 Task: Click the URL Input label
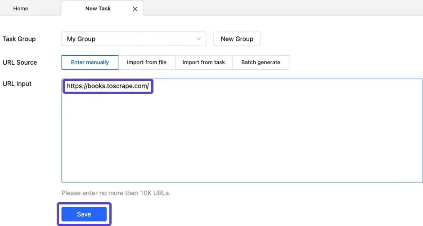(x=17, y=84)
